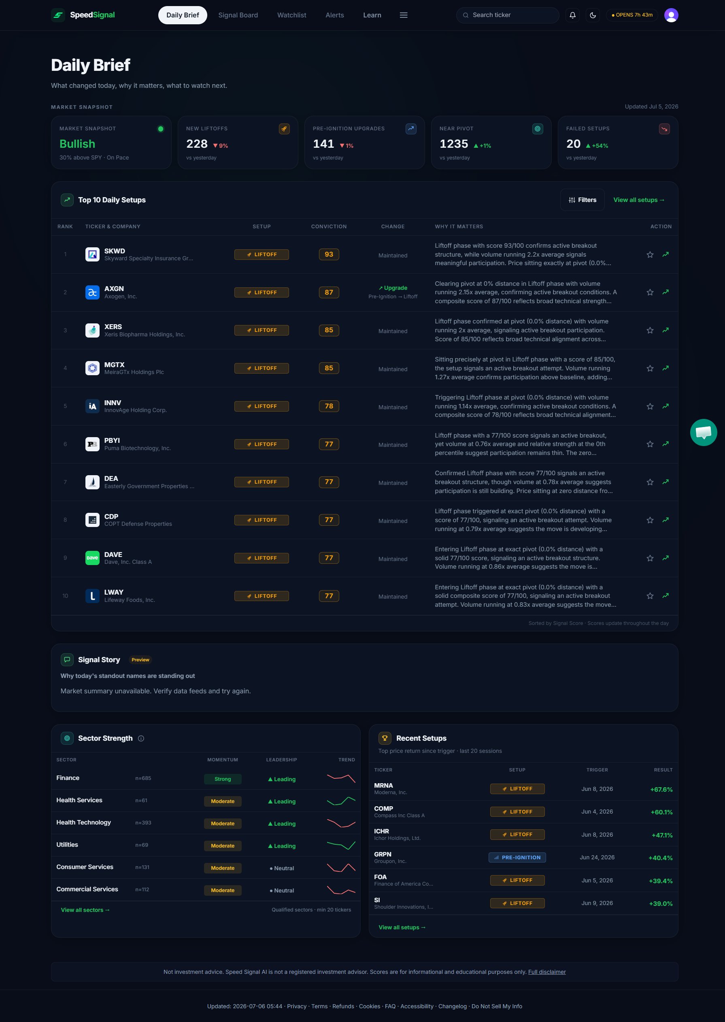This screenshot has height=1022, width=725.
Task: Open the Full disclaimer link
Action: (x=547, y=972)
